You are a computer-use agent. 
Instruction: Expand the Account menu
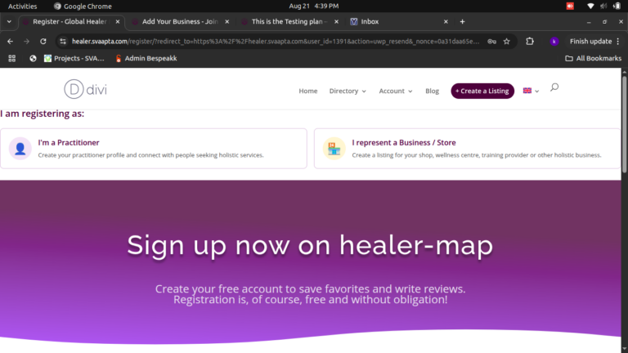point(396,91)
